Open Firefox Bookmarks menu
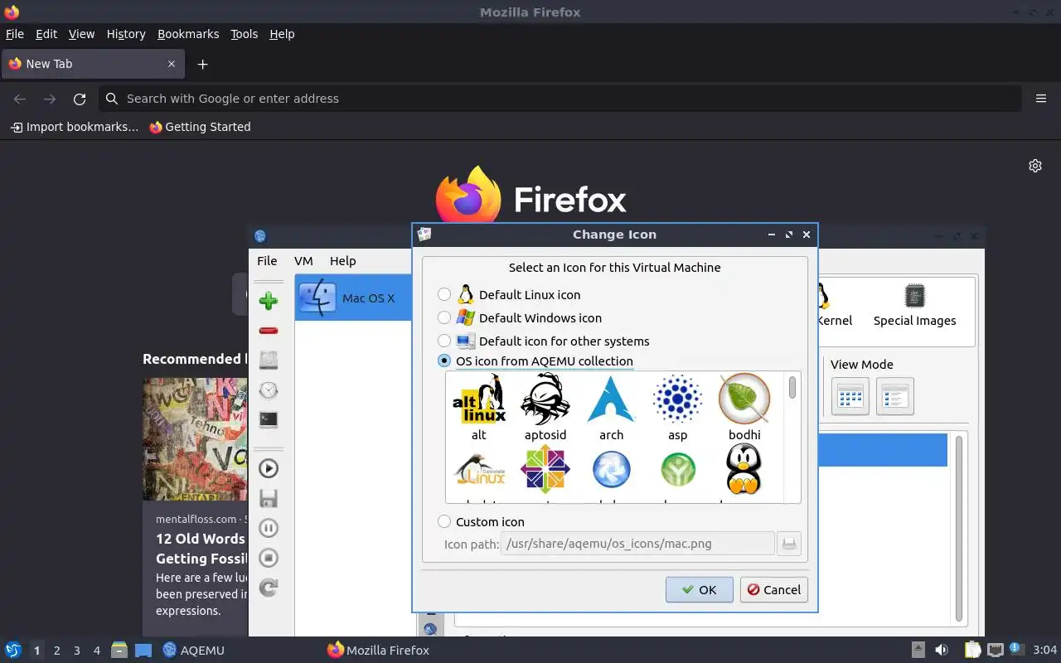The width and height of the screenshot is (1061, 663). (188, 34)
